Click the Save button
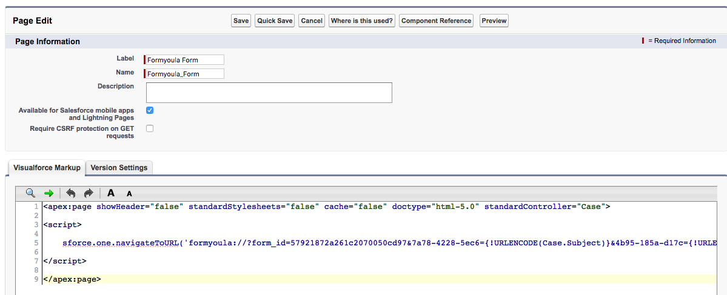This screenshot has height=295, width=727. click(241, 21)
